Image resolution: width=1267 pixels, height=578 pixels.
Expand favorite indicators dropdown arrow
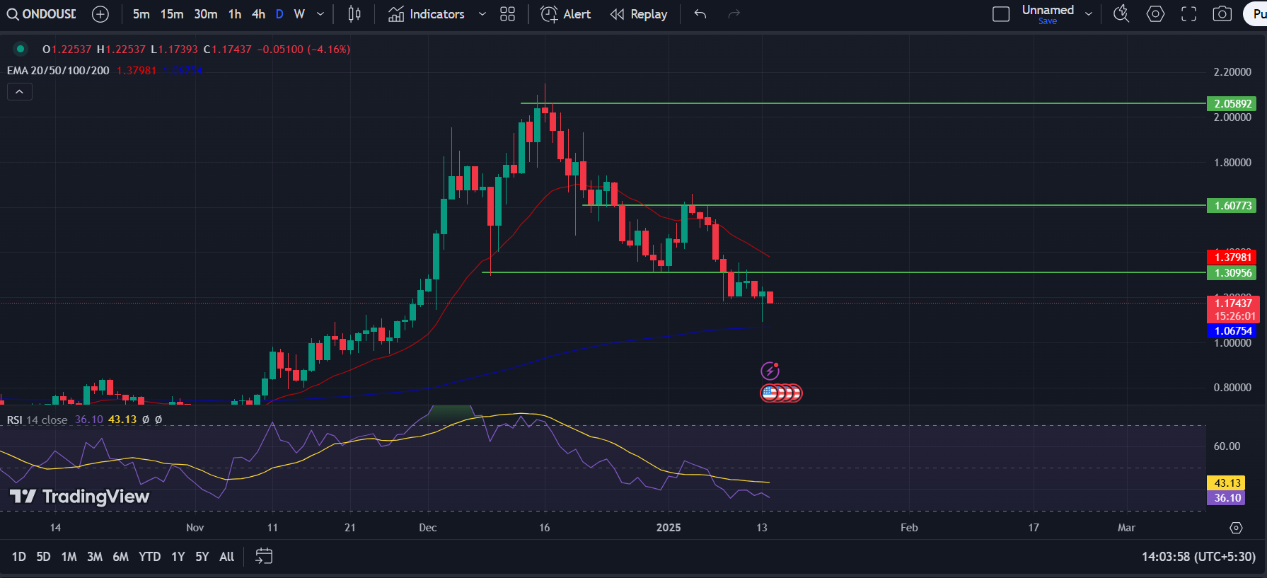(482, 14)
